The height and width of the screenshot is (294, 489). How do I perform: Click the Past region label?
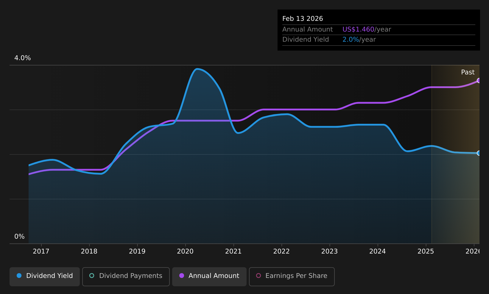point(468,72)
